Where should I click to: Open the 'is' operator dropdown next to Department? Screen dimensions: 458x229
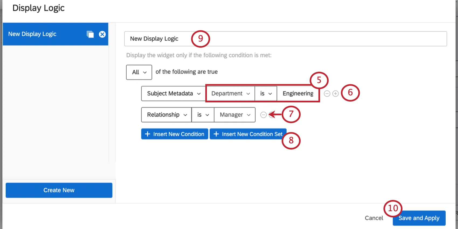[265, 93]
